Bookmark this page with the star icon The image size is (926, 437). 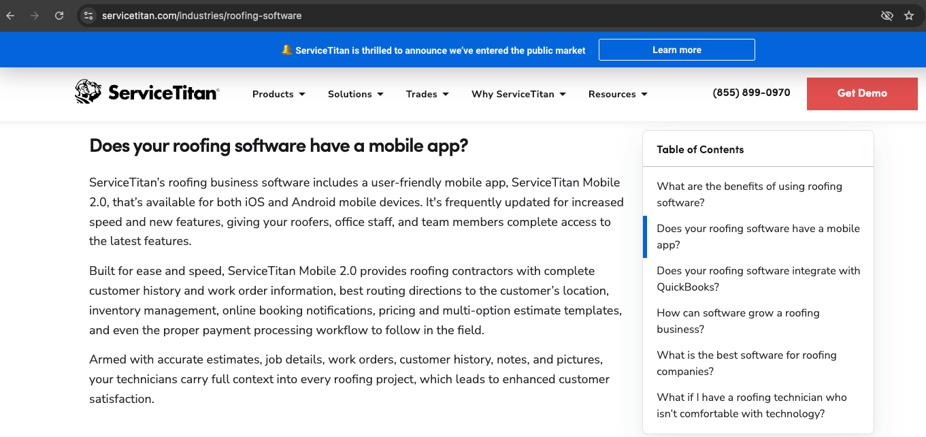click(909, 15)
